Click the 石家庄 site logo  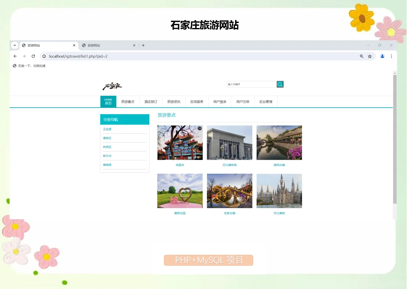[112, 85]
